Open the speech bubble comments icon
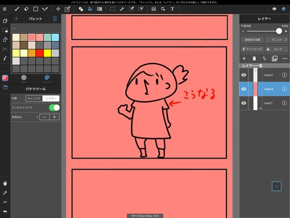 pos(274,9)
